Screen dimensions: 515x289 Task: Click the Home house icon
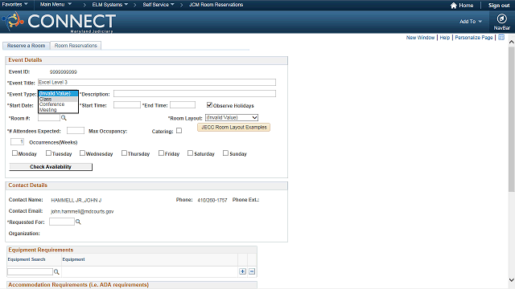454,6
